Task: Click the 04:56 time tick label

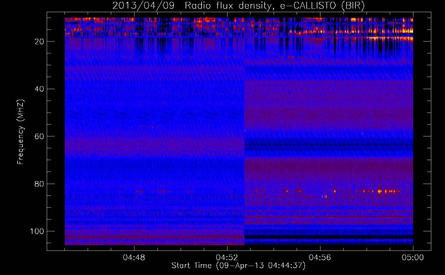Action: click(320, 258)
